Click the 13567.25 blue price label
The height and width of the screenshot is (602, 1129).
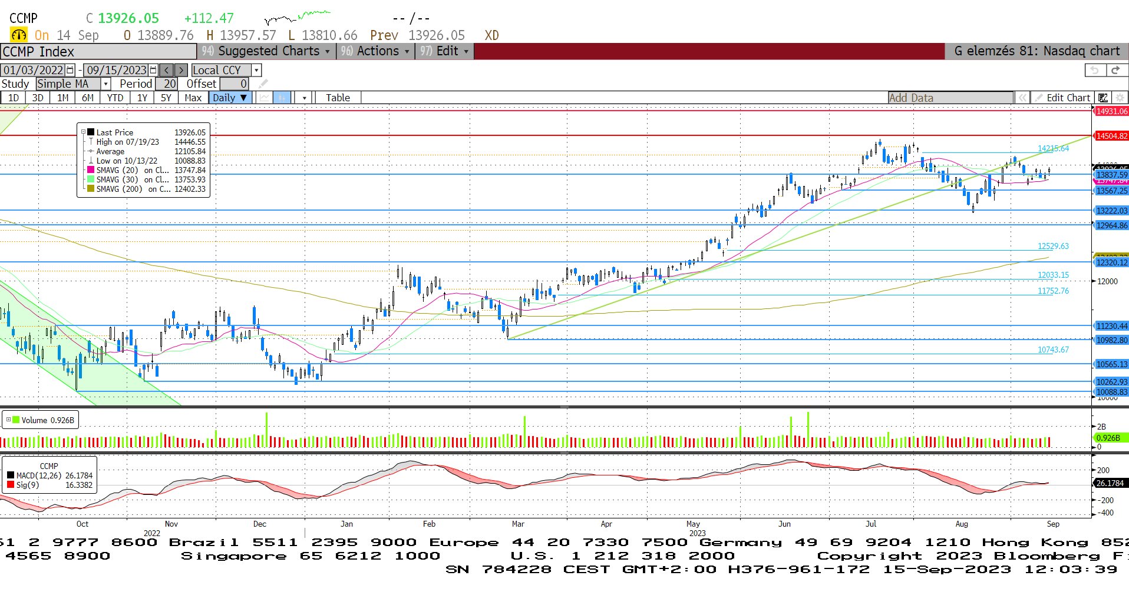[x=1111, y=191]
